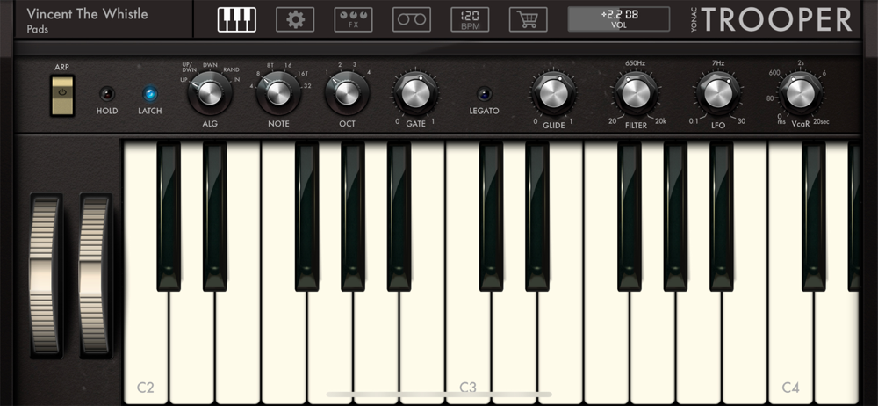Play the C#3 black key

491,216
